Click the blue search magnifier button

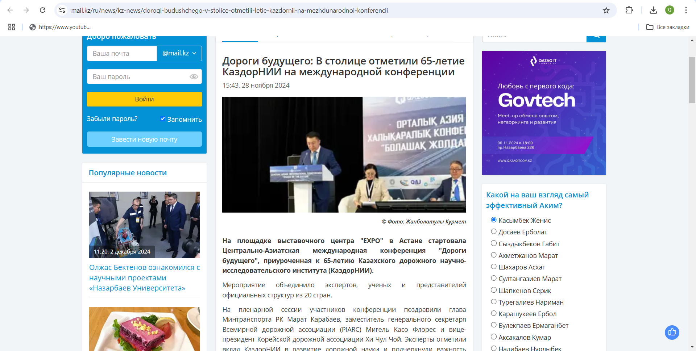(596, 39)
